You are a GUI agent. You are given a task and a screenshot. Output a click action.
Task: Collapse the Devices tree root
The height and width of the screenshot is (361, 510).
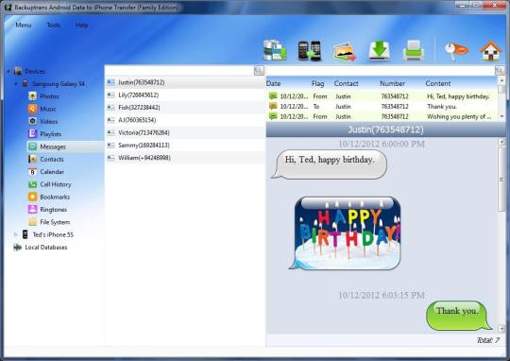[8, 71]
